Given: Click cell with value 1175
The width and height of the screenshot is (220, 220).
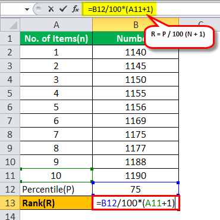Looking at the screenshot, I should (x=136, y=134).
